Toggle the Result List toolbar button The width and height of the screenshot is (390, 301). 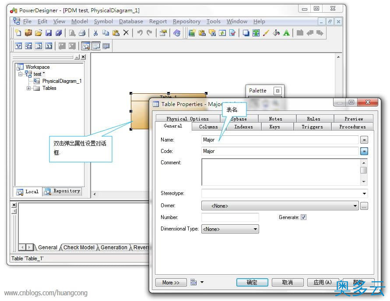[x=106, y=46]
